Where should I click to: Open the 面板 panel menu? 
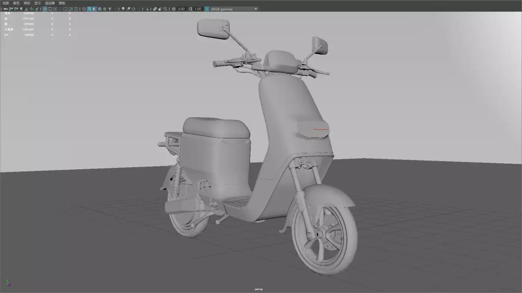pos(62,3)
